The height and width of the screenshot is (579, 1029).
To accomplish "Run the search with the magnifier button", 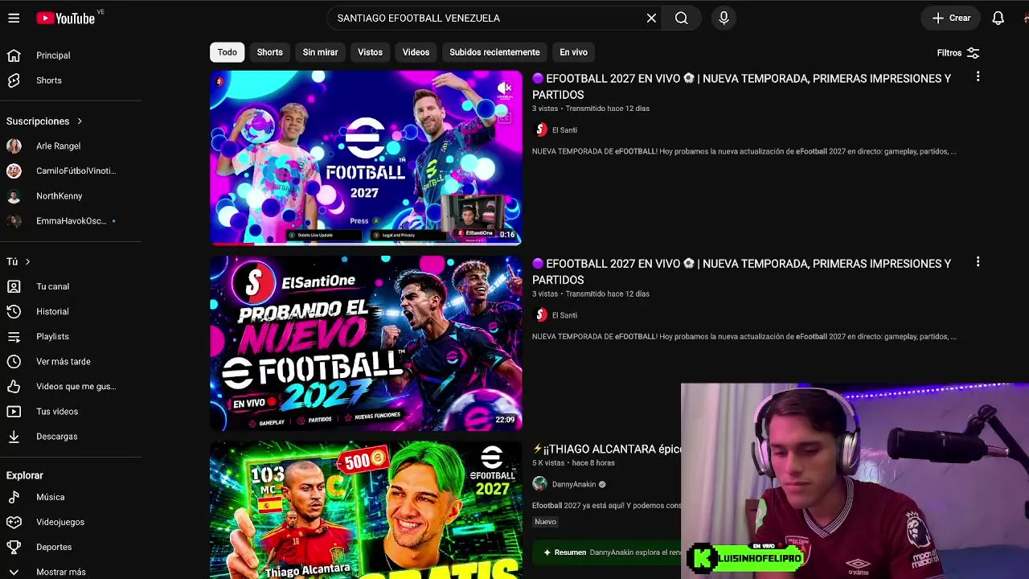I will 682,18.
